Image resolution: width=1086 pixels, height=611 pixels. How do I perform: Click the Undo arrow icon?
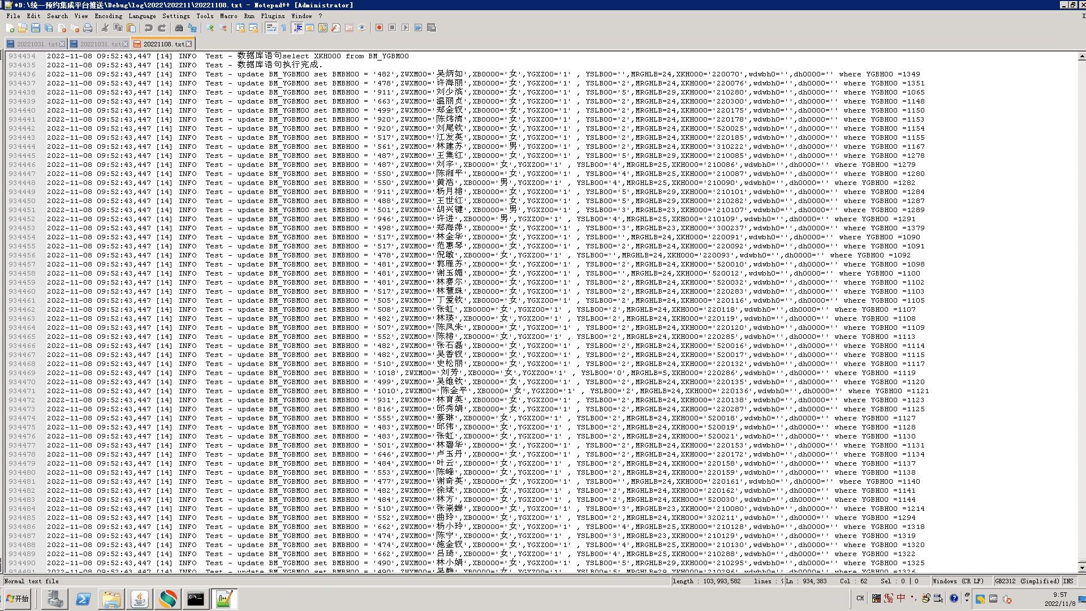tap(148, 28)
